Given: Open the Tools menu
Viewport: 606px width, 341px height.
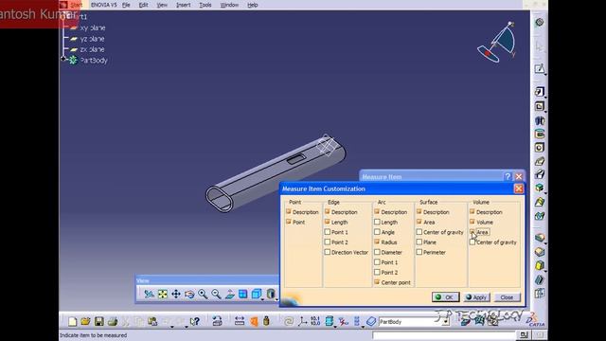Looking at the screenshot, I should (x=205, y=5).
